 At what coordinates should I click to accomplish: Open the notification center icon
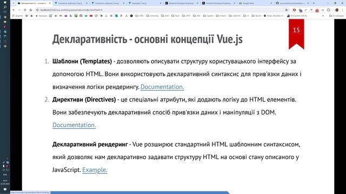pos(5,189)
